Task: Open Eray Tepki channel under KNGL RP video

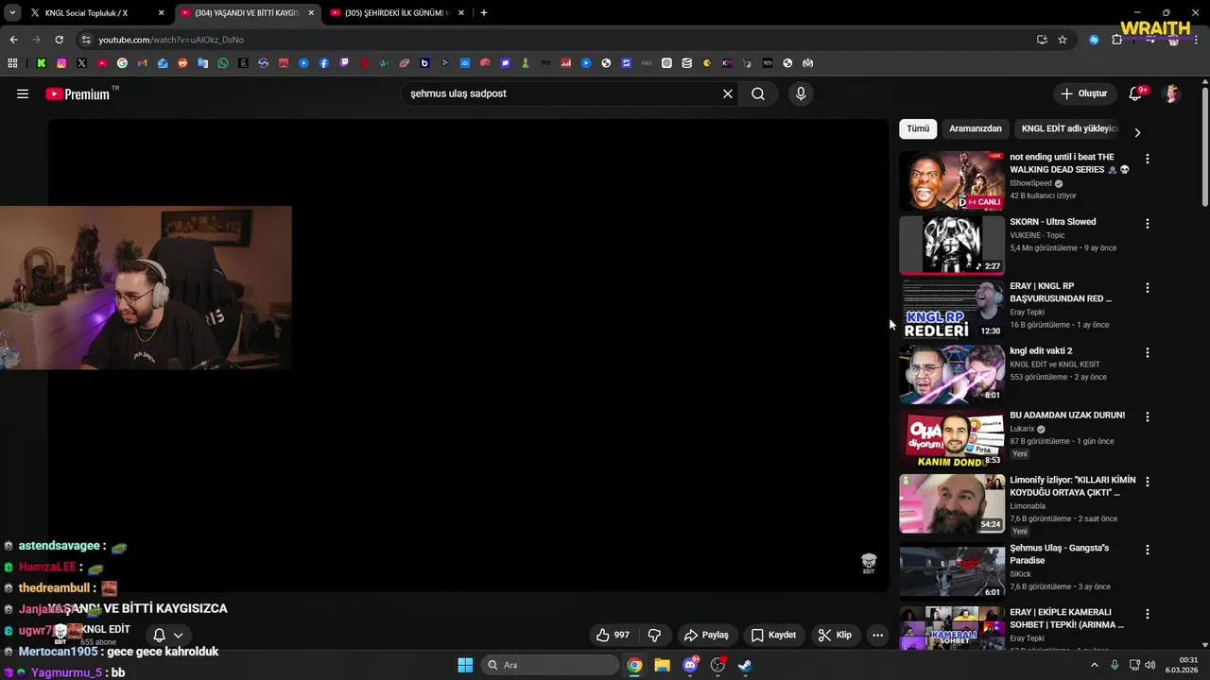Action: [x=1027, y=313]
